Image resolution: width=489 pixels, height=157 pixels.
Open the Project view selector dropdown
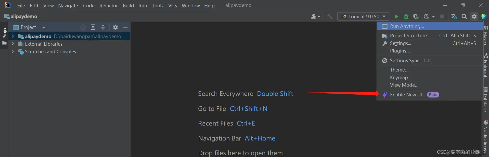click(x=29, y=27)
